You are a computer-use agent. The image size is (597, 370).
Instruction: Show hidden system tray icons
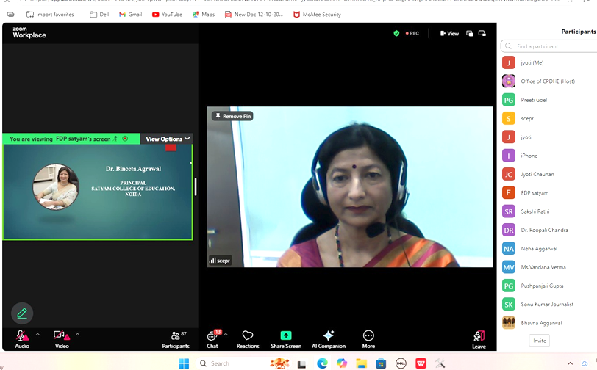tap(570, 363)
